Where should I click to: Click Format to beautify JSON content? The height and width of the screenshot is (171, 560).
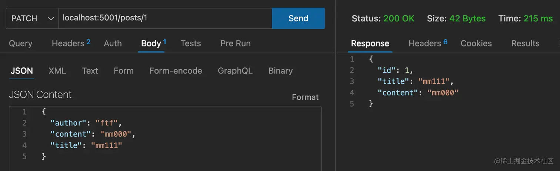[x=305, y=97]
